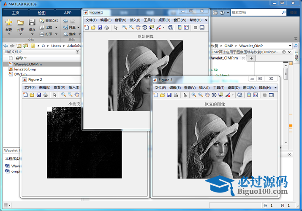This screenshot has height=211, width=302.
Task: Expand the Go To dropdown arrow
Action: click(79, 27)
